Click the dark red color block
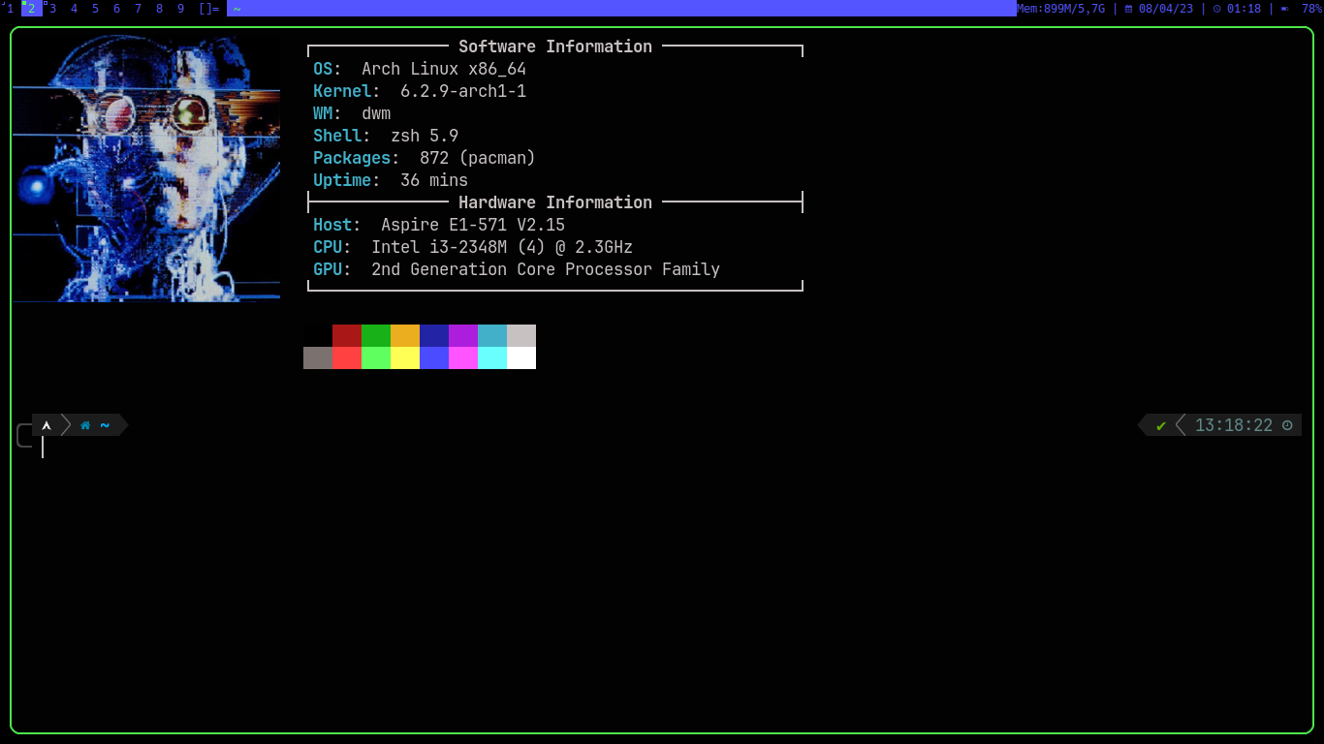 [347, 335]
